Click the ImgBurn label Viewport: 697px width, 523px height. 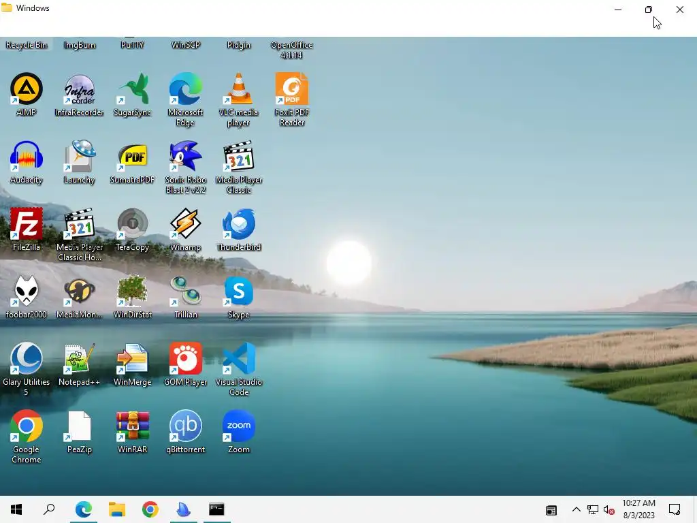click(79, 45)
